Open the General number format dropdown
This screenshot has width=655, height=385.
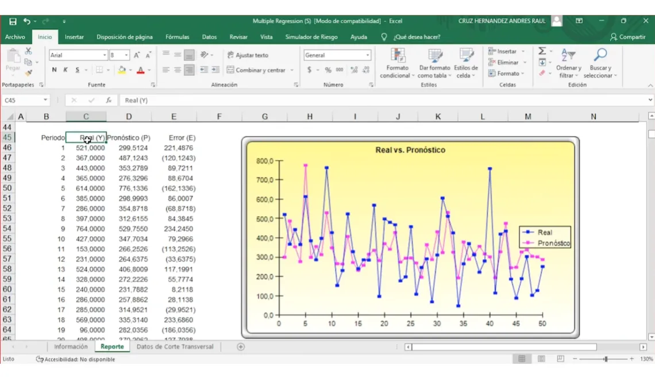(368, 55)
